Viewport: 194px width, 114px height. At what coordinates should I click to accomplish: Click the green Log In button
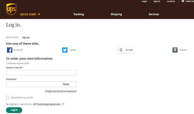(14, 110)
